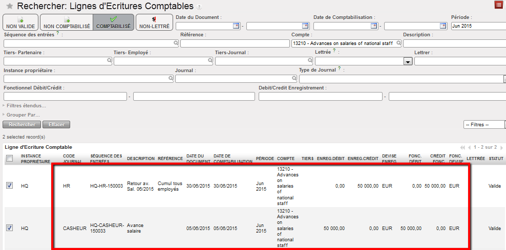The height and width of the screenshot is (250, 506).
Task: Open calendar picker for first Date du Document
Action: [236, 26]
